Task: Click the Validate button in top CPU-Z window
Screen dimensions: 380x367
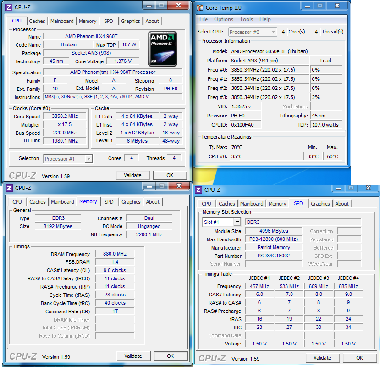Action: coord(133,175)
